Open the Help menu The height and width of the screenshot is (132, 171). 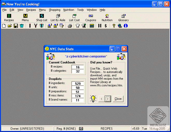102,10
